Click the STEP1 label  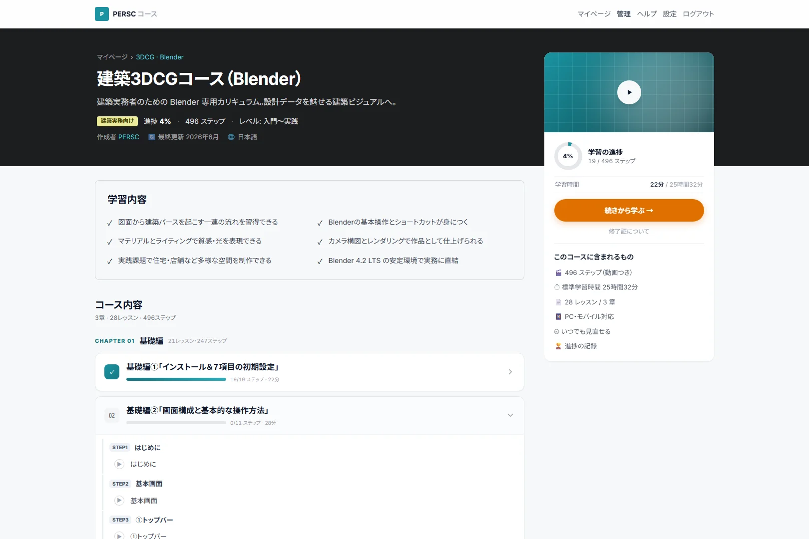pyautogui.click(x=120, y=448)
